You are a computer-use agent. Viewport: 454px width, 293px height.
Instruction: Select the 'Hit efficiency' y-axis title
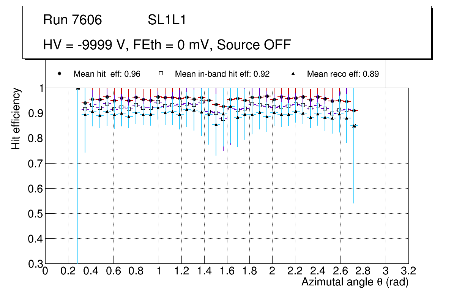coord(16,118)
